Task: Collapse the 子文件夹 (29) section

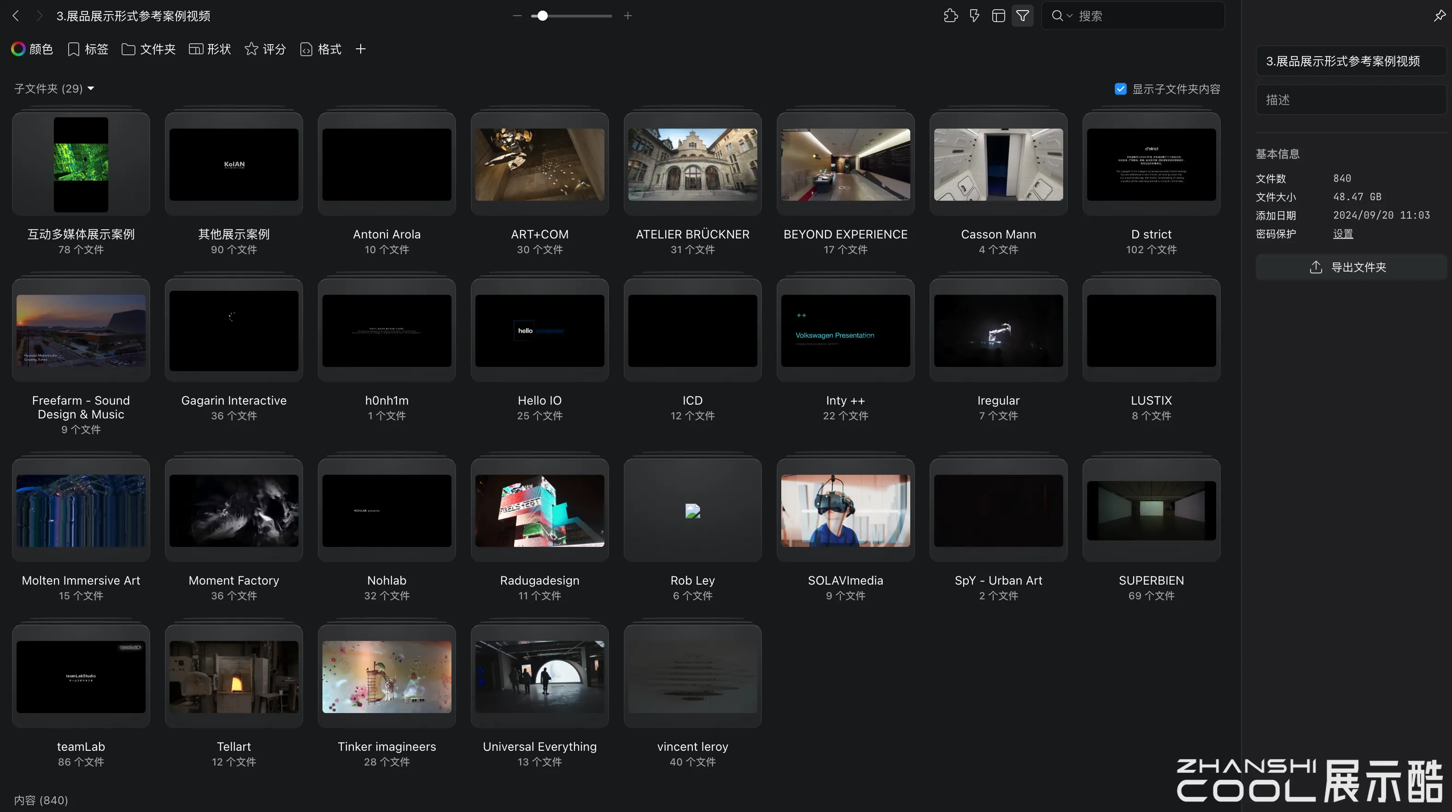Action: [x=54, y=88]
